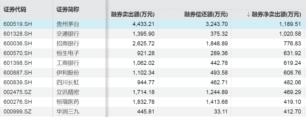Click the net value 419.10
This screenshot has width=306, height=117.
click(x=292, y=102)
